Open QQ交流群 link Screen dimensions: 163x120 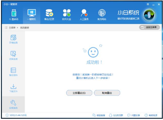click(116, 115)
